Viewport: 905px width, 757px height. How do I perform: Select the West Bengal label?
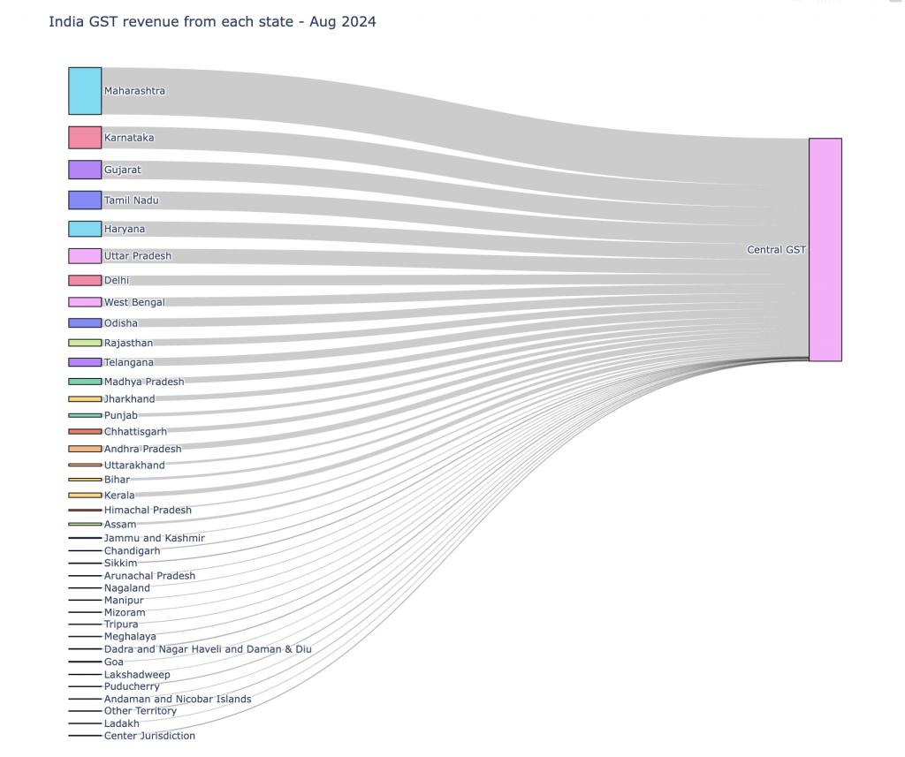(x=134, y=302)
